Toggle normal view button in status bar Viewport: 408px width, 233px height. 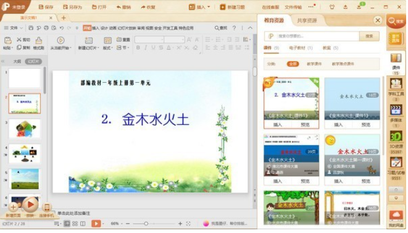click(67, 224)
